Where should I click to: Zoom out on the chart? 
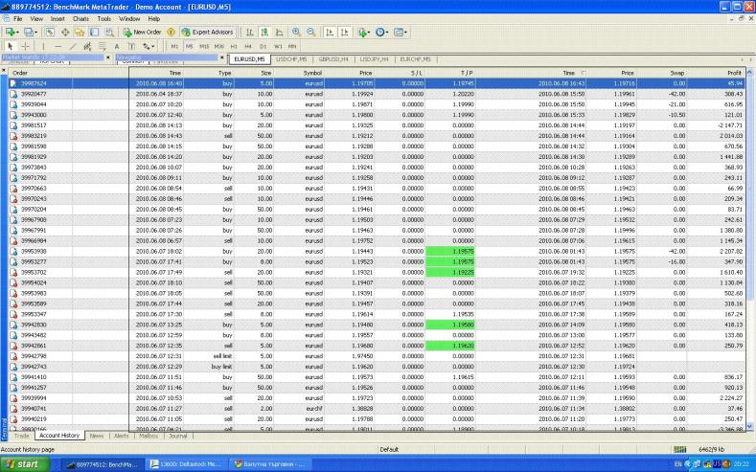tap(311, 33)
